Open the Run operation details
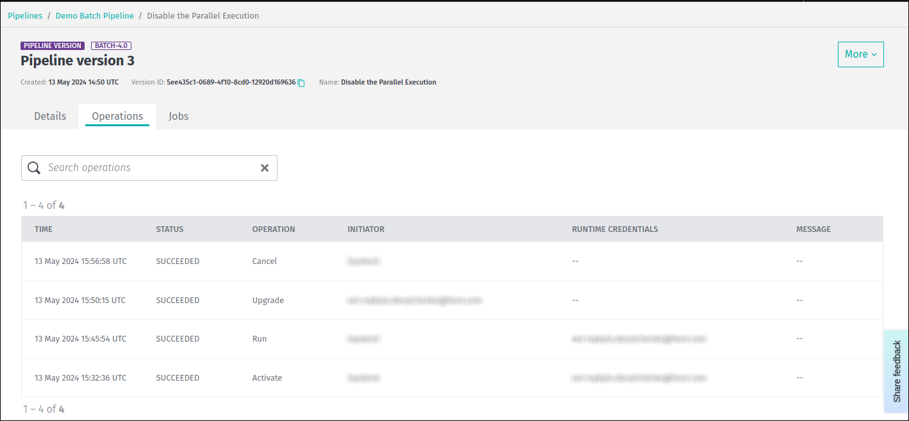 tap(259, 338)
